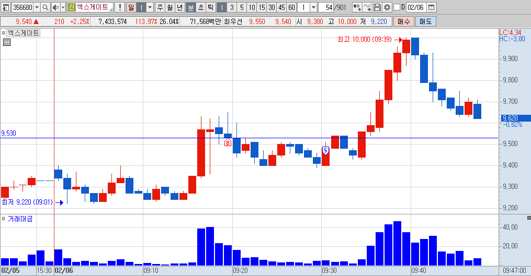Click small square beside 엑스게이트 chart label
The width and height of the screenshot is (531, 276).
point(3,33)
